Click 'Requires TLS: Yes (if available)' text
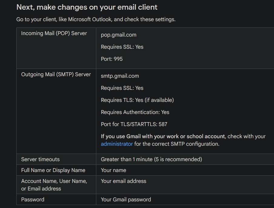Screen dimensions: 274x208 [x=137, y=100]
